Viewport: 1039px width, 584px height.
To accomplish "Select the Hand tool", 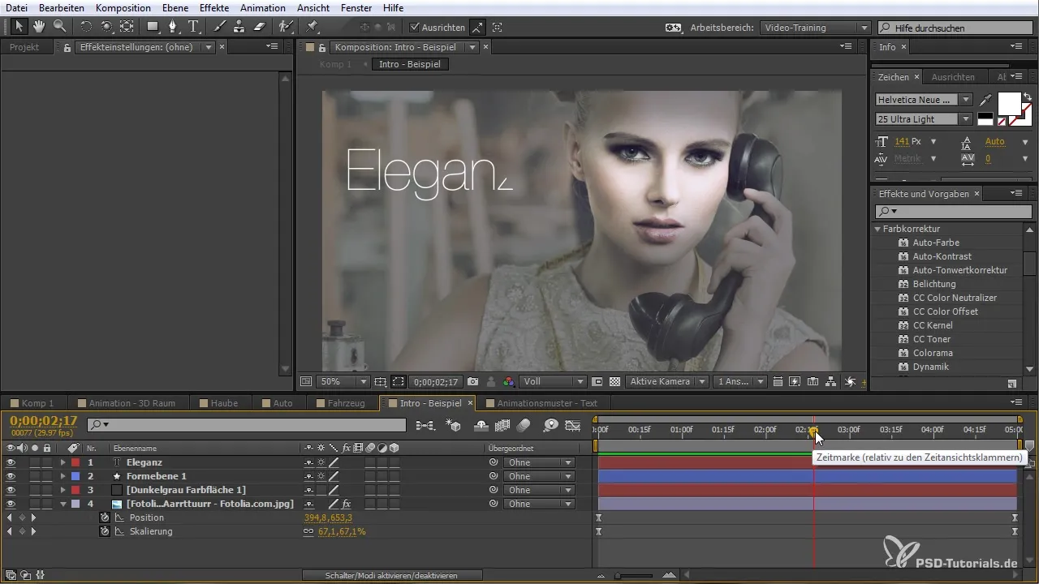I will (x=40, y=27).
